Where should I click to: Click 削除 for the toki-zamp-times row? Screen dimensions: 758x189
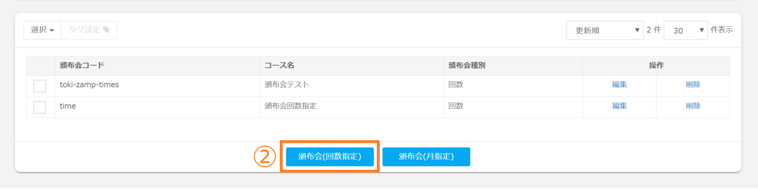(x=693, y=85)
